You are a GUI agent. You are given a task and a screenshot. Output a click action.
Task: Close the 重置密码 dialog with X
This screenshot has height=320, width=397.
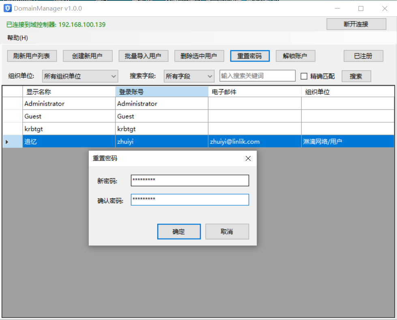point(248,158)
